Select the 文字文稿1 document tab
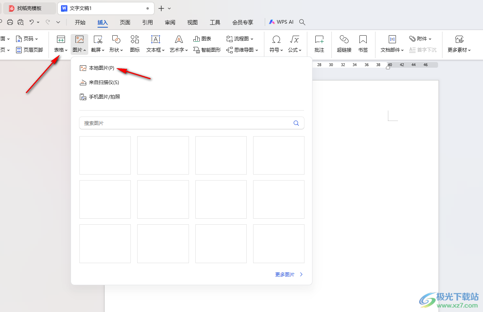 click(106, 8)
